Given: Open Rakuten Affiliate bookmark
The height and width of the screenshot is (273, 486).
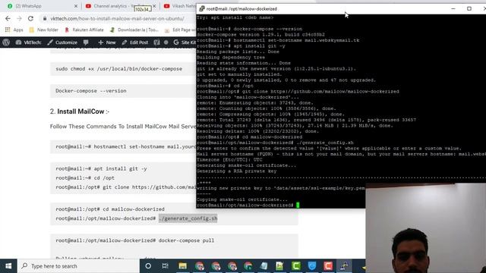Looking at the screenshot, I should click(84, 30).
